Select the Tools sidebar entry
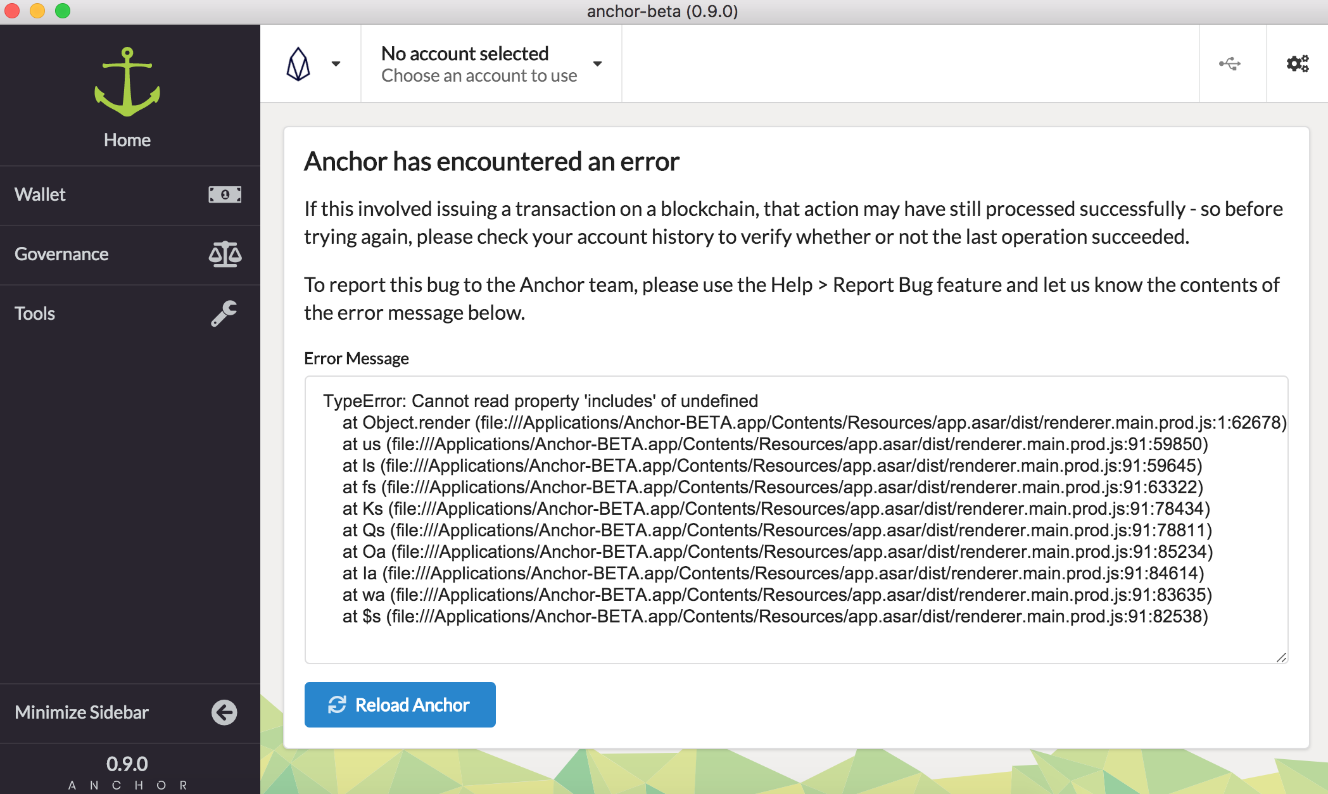Viewport: 1328px width, 794px height. (x=34, y=313)
